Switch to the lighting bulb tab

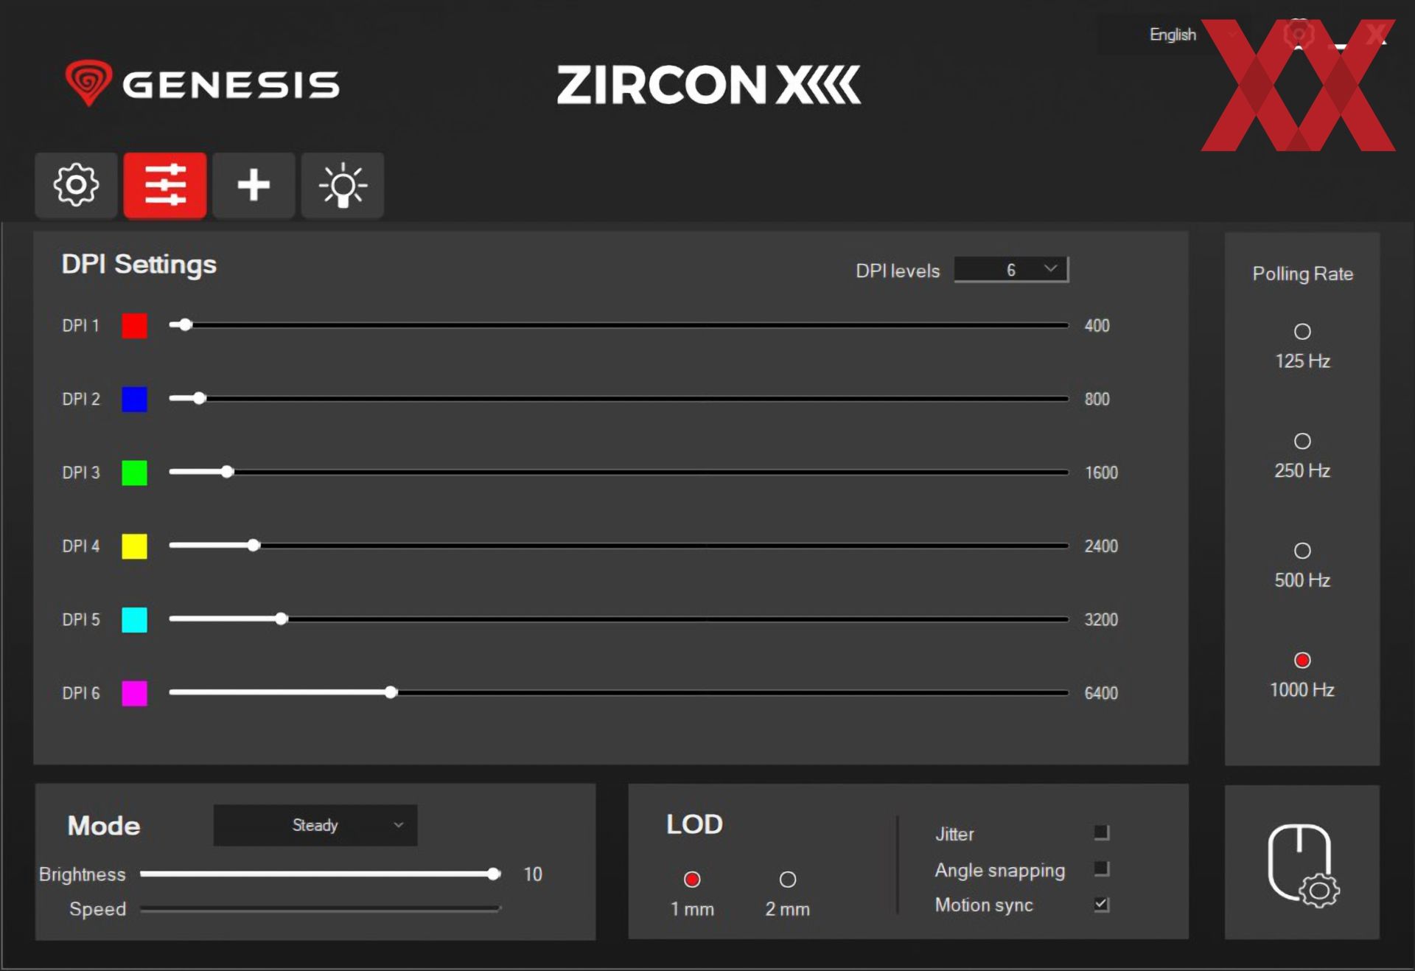click(x=343, y=185)
